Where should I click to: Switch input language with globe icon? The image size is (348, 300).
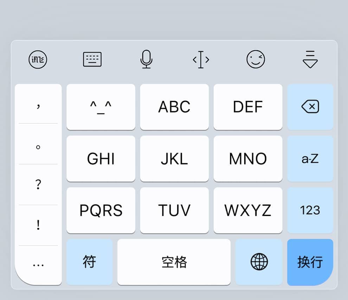pyautogui.click(x=259, y=262)
